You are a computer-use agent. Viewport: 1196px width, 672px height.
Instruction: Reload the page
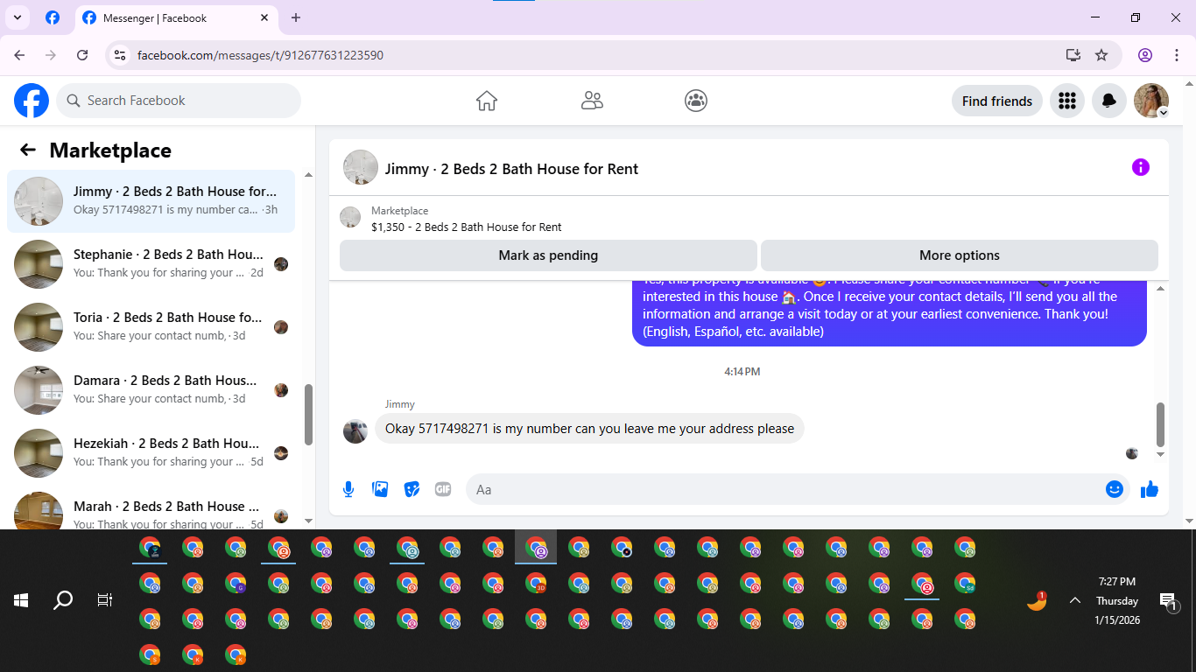pos(82,55)
